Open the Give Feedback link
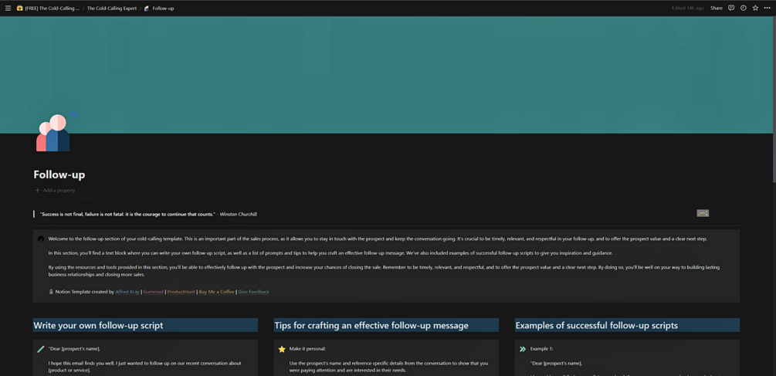This screenshot has width=776, height=376. pyautogui.click(x=254, y=292)
